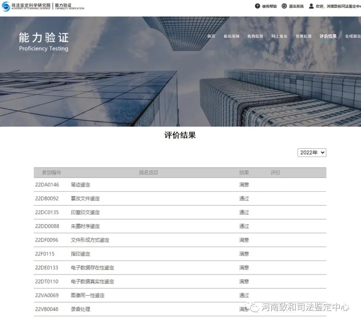The image size is (361, 323).
Task: Open the 报名须知 menu item
Action: tap(231, 36)
